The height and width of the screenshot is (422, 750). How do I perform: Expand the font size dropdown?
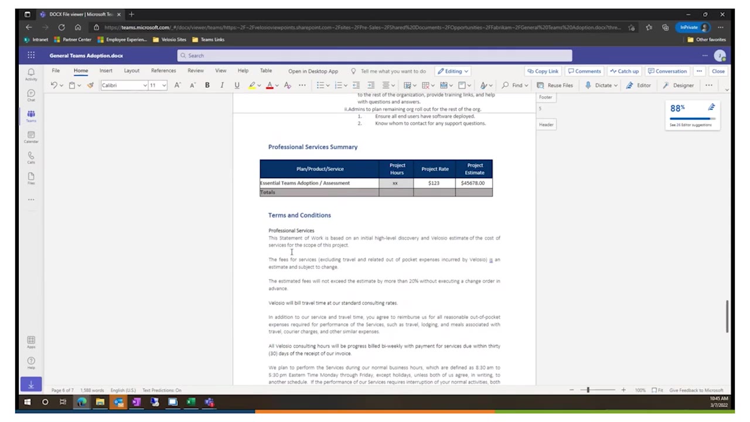coord(163,85)
